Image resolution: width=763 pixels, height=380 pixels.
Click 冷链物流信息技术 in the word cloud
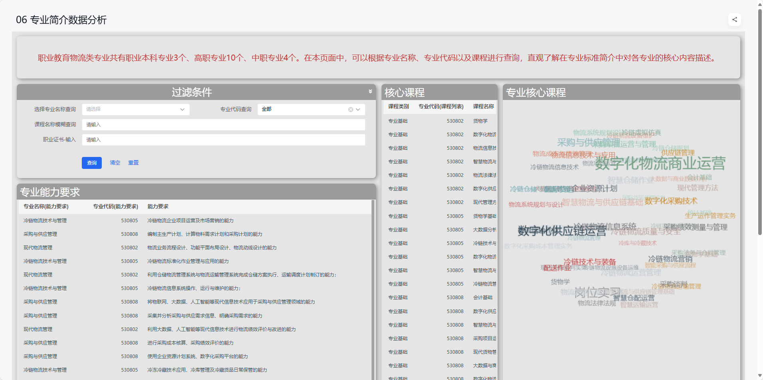pyautogui.click(x=554, y=167)
